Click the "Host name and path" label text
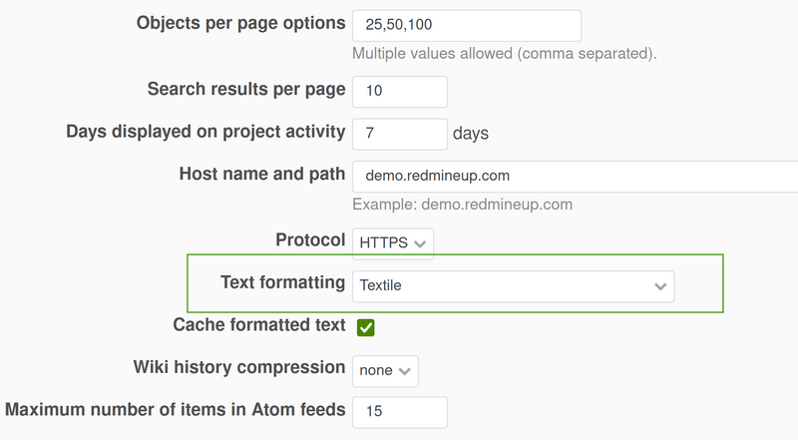Screen dimensions: 798x440 [262, 174]
